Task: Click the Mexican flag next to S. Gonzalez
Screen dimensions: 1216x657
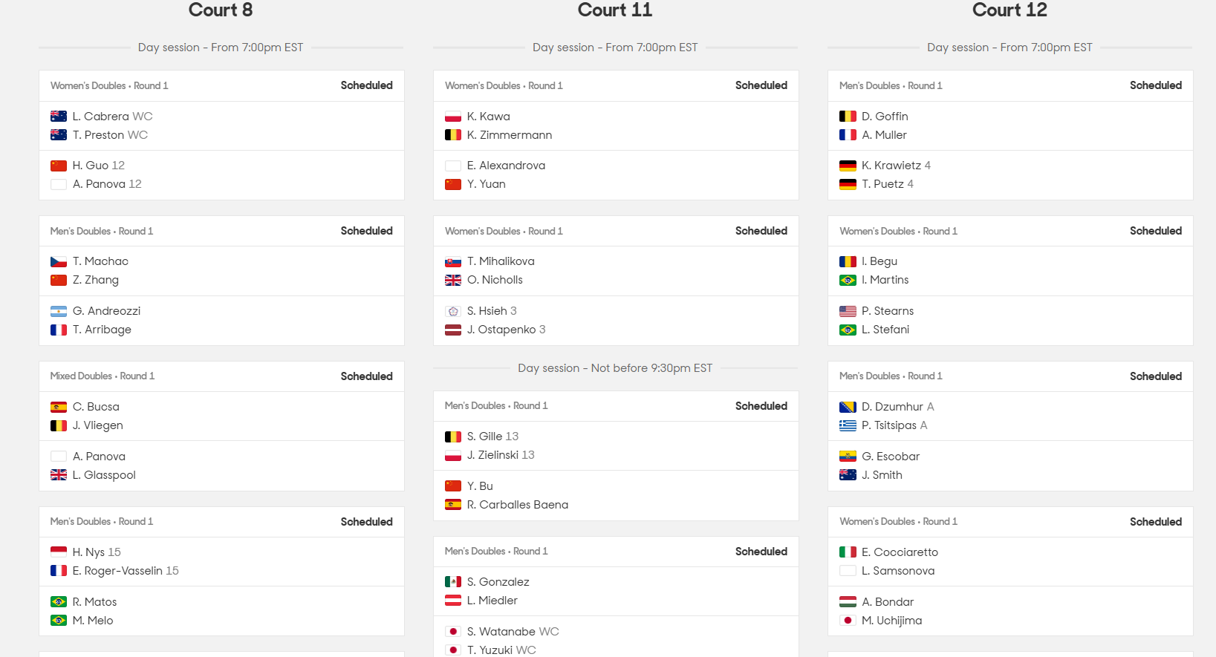Action: (453, 582)
